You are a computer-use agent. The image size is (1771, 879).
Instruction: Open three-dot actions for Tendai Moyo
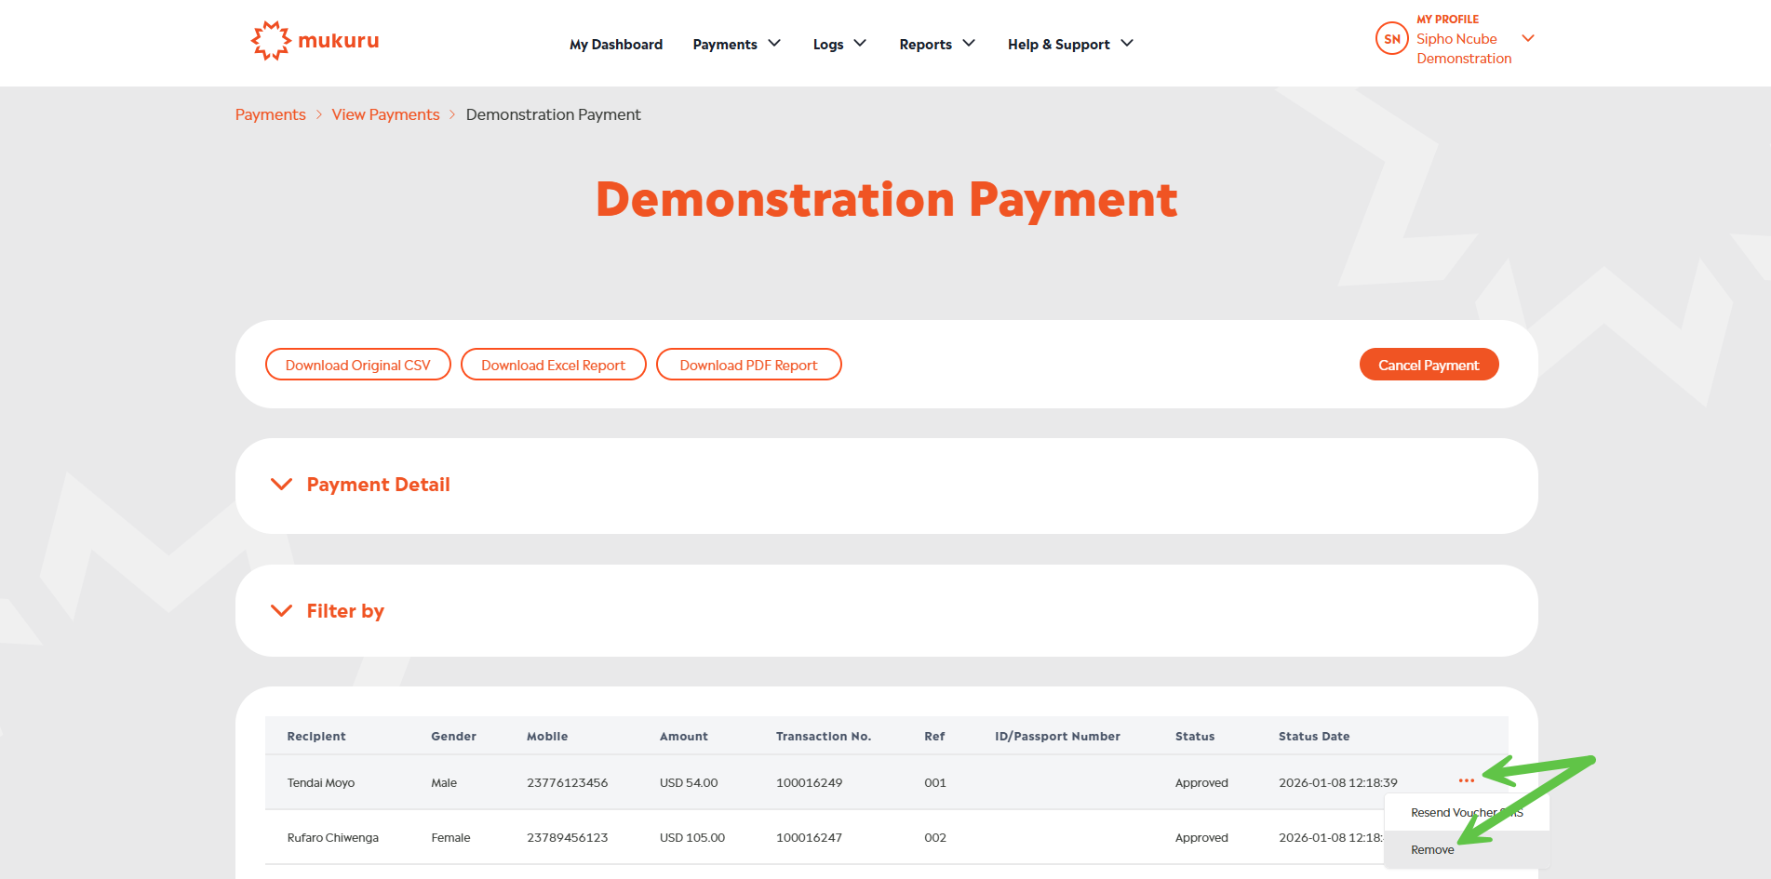(x=1466, y=781)
